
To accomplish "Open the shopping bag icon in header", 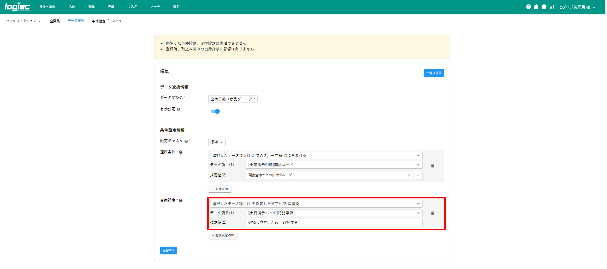I will tap(536, 7).
